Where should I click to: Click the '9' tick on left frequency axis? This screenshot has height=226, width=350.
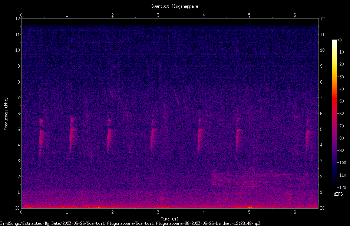[19, 66]
